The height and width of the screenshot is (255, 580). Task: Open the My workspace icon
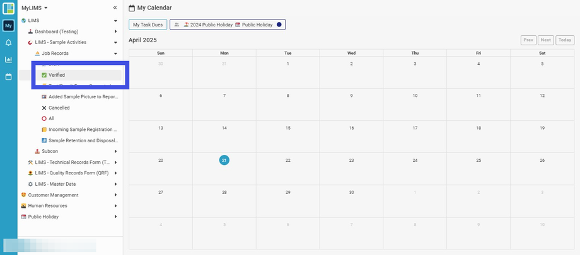pyautogui.click(x=8, y=25)
